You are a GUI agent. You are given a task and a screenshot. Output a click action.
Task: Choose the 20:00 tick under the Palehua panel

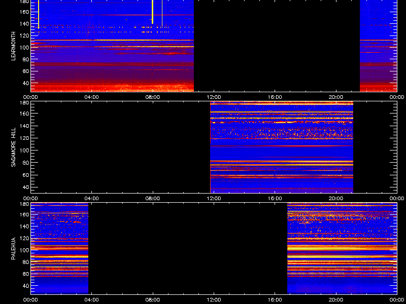336,300
